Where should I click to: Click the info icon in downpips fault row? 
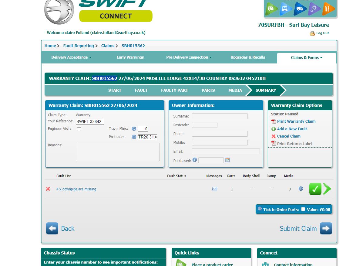point(301,189)
